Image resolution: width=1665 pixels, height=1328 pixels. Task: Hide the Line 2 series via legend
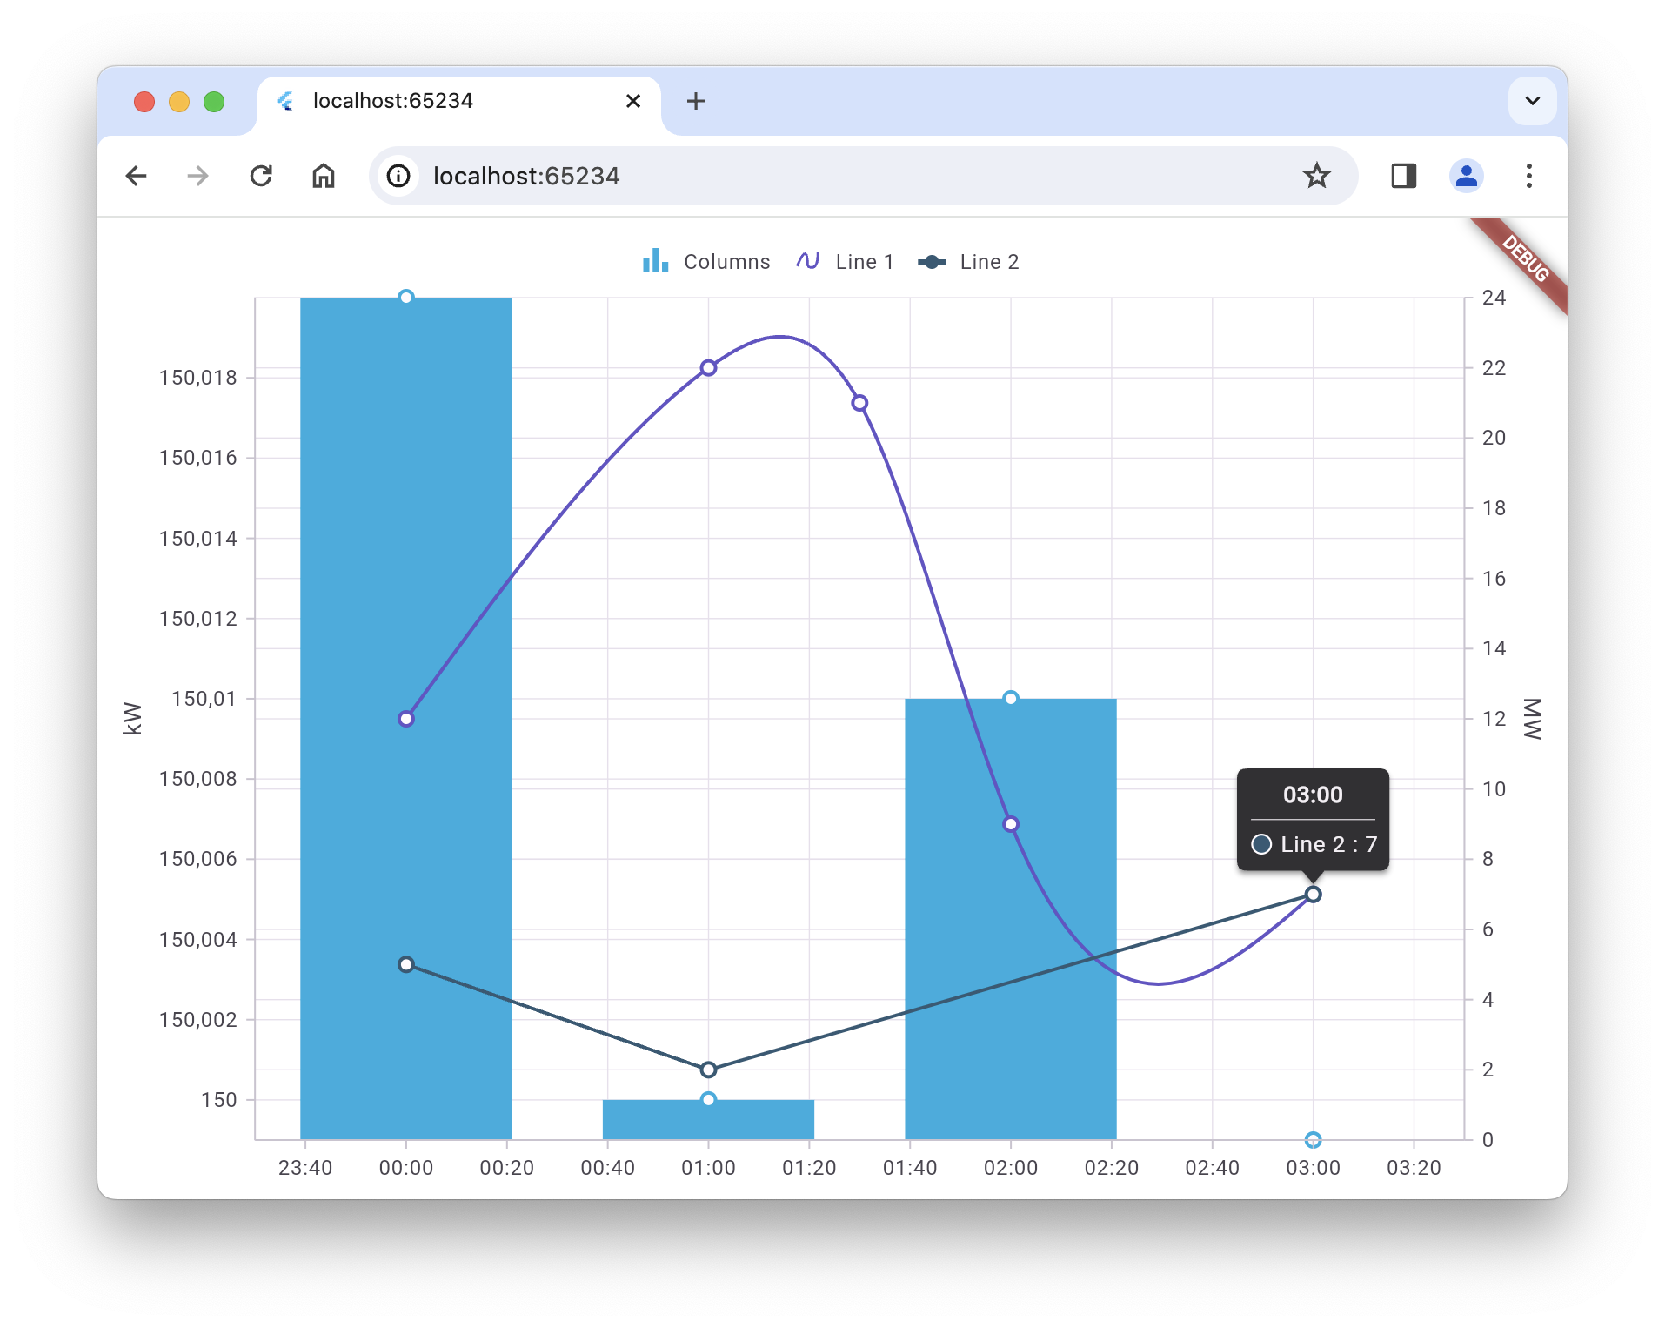pos(968,262)
